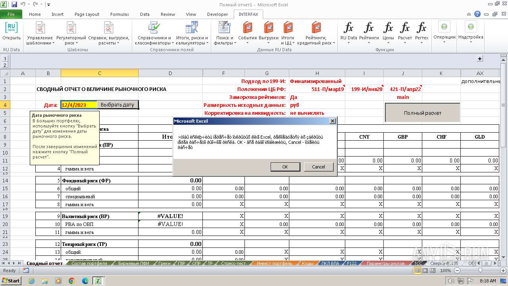Click macro recording icon in status bar
508x286 pixels.
coord(26,271)
